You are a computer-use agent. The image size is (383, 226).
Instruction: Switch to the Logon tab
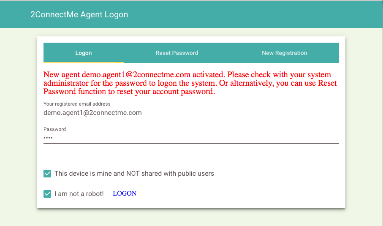(x=84, y=53)
